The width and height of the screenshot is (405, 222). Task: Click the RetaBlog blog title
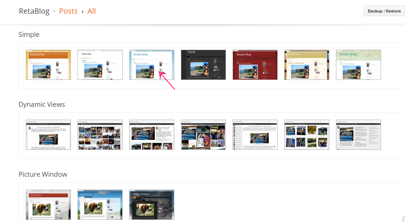click(34, 11)
